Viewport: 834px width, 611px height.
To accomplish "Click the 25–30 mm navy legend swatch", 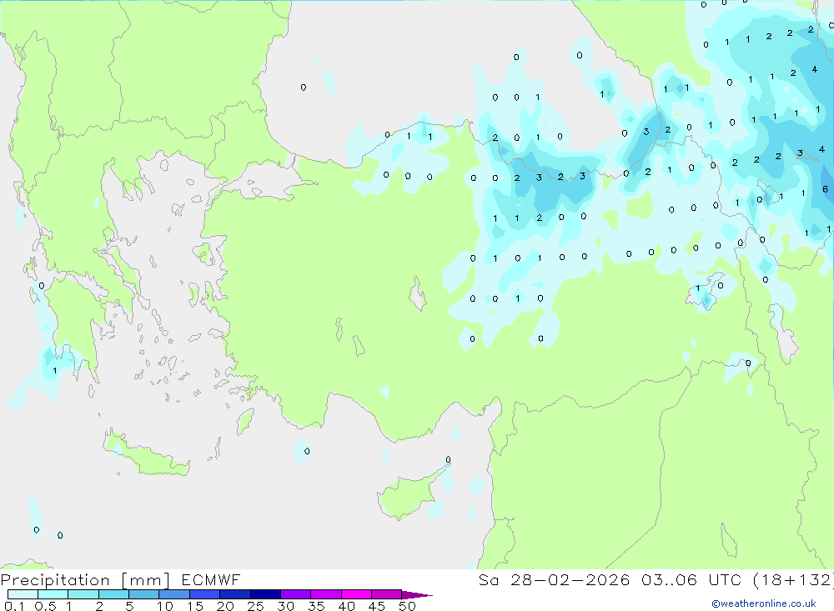I will tap(265, 594).
